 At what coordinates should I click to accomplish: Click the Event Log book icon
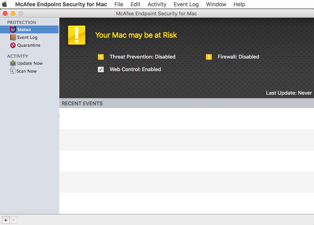pyautogui.click(x=13, y=37)
